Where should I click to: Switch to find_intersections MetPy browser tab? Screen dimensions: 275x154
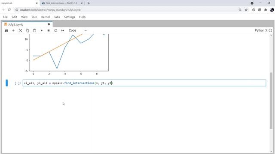click(62, 3)
